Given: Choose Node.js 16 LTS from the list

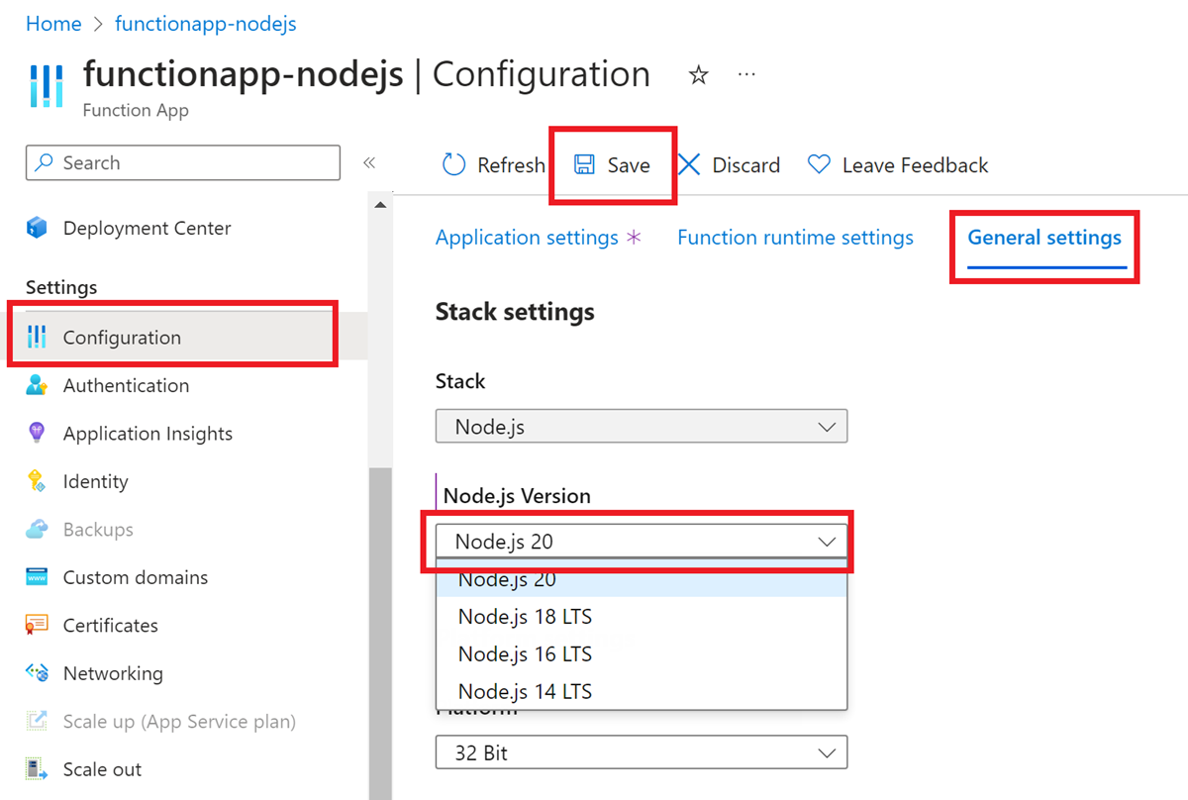Looking at the screenshot, I should tap(525, 654).
